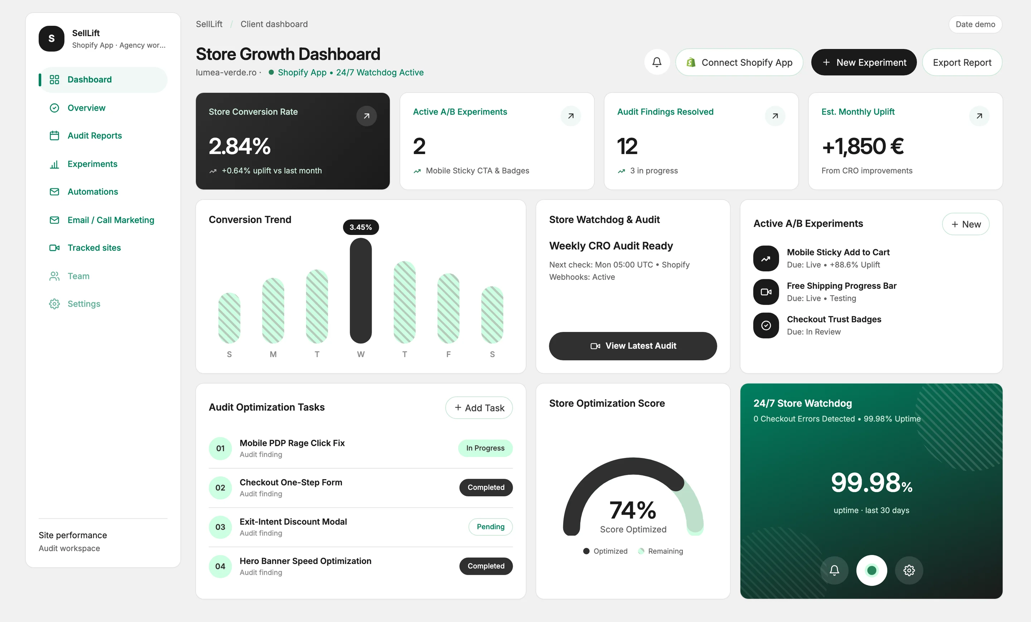Click the 74% optimization score gauge

point(633,497)
